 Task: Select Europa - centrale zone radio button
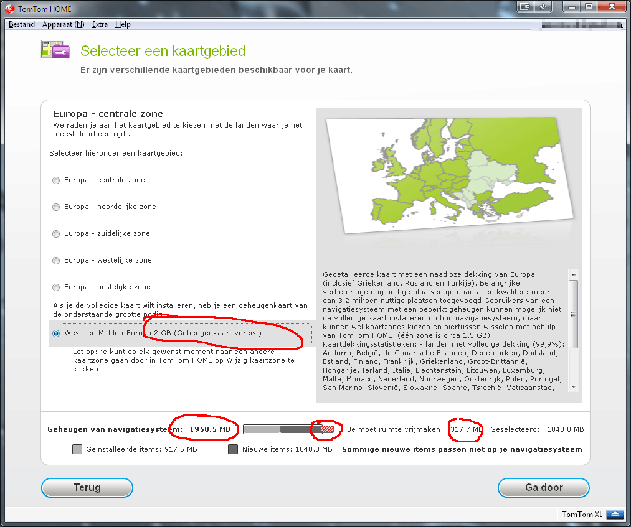56,180
